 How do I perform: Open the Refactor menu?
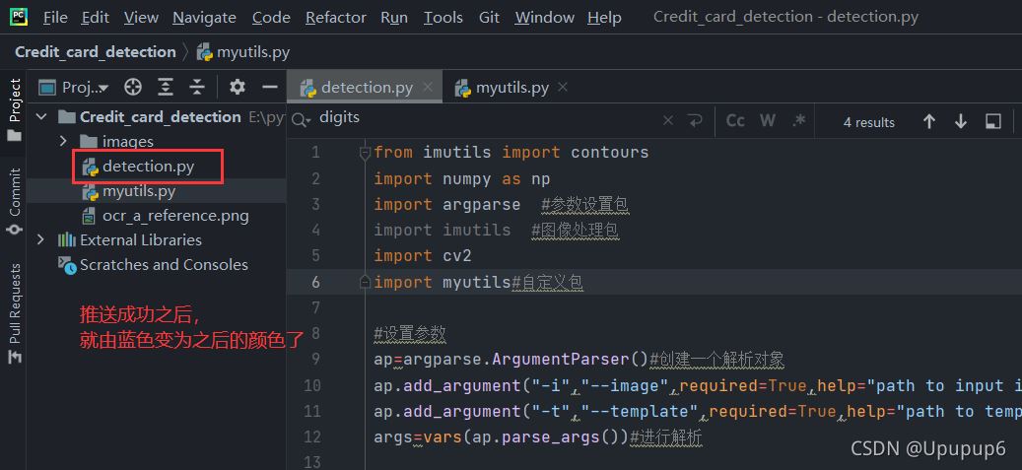click(x=337, y=17)
